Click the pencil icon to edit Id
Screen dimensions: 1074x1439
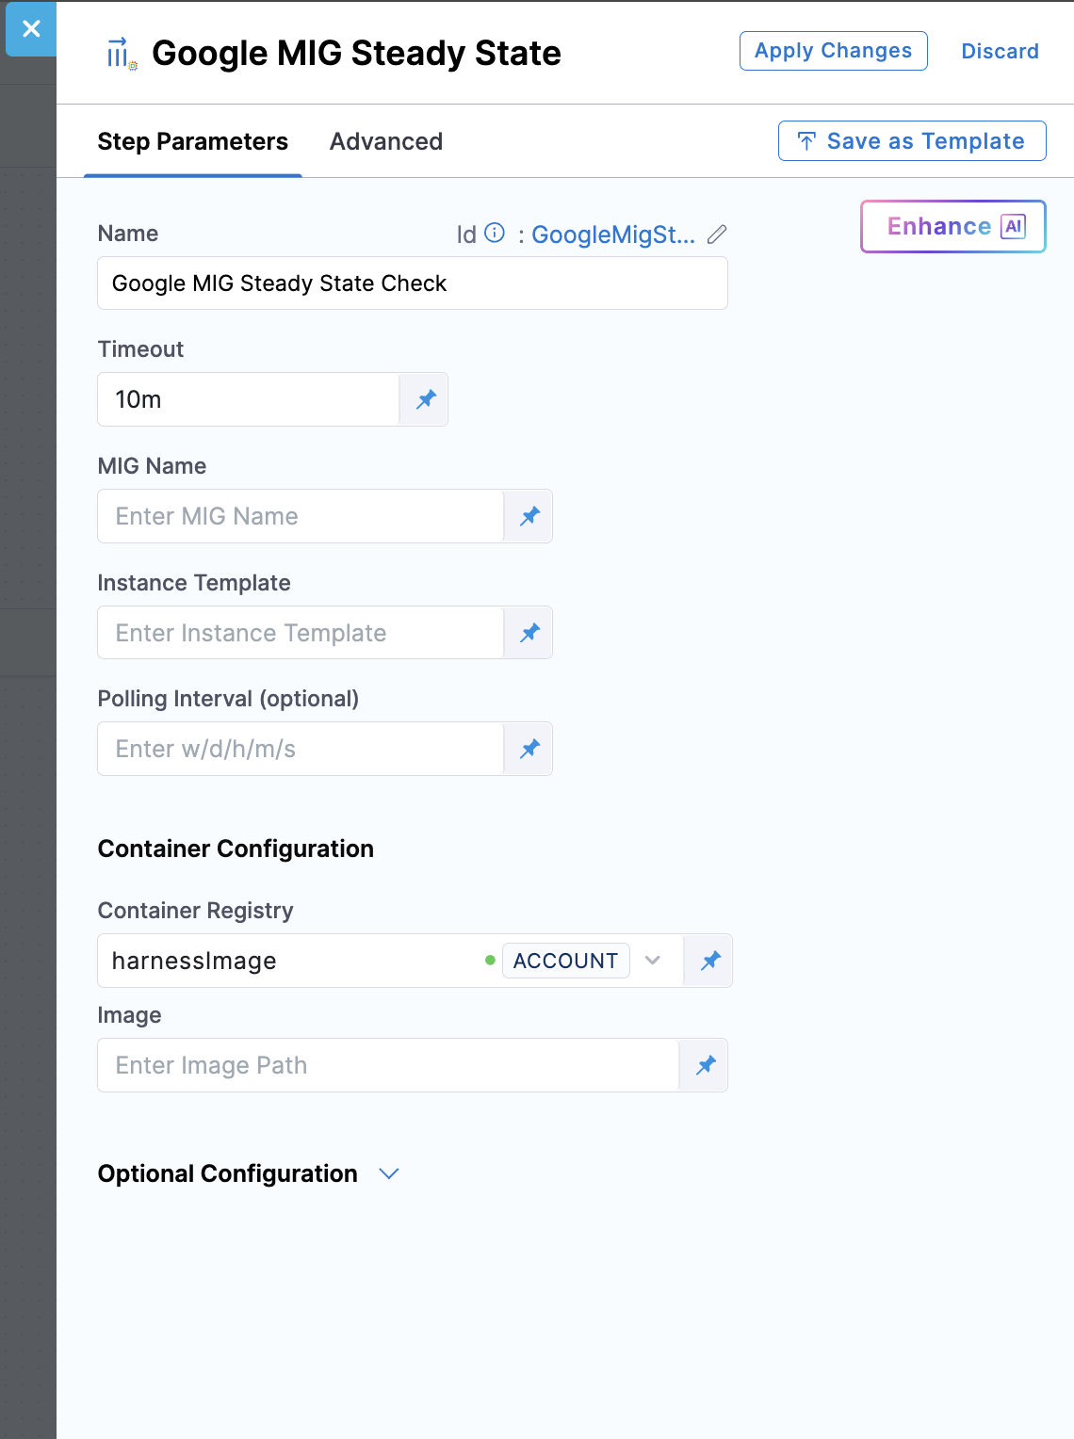717,234
